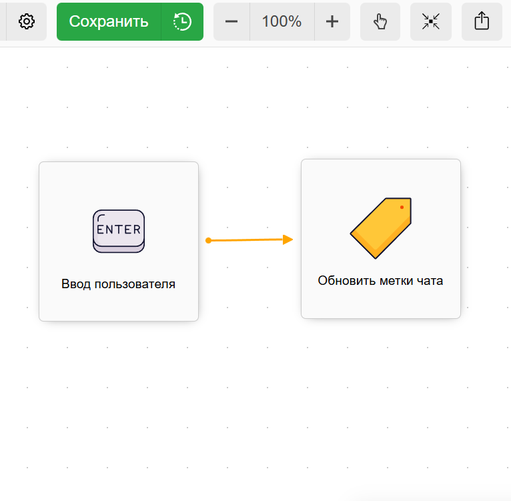
Task: Click the share export icon
Action: [x=482, y=22]
